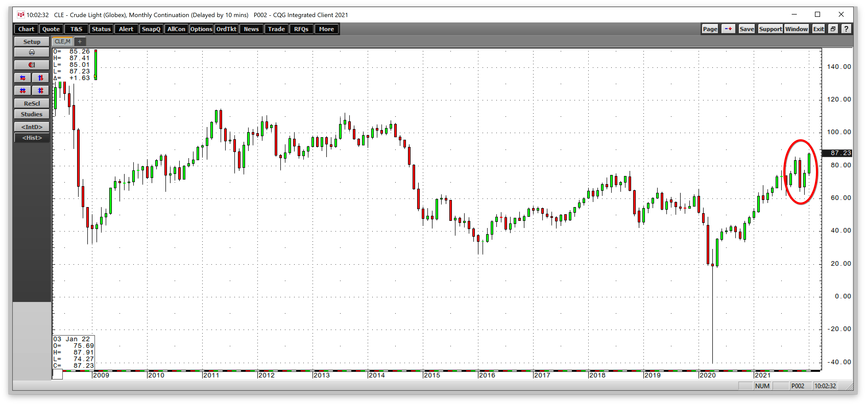
Task: Open the News toolbar button
Action: tap(251, 29)
